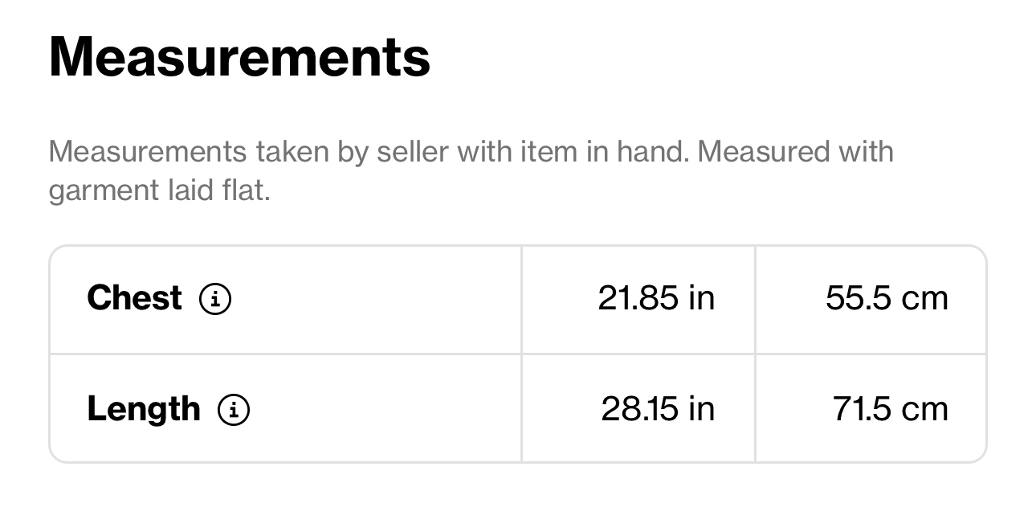Click the first word of the description

(x=147, y=152)
